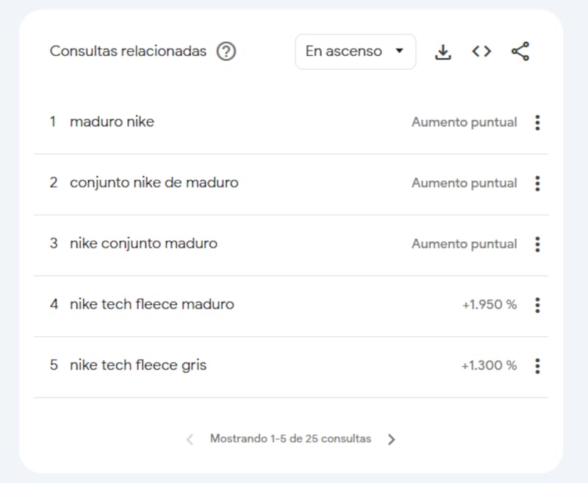The image size is (588, 483).
Task: Download the related queries data
Action: (x=443, y=51)
